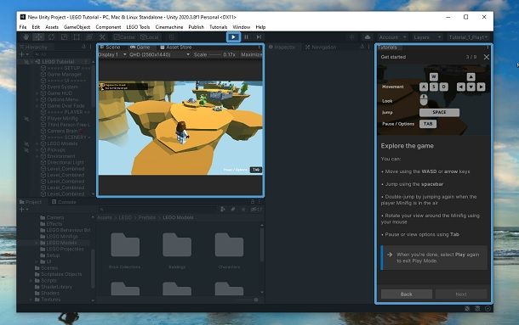Viewport: 519px width, 325px height.
Task: Adjust the Game view Scale slider
Action: (x=215, y=54)
